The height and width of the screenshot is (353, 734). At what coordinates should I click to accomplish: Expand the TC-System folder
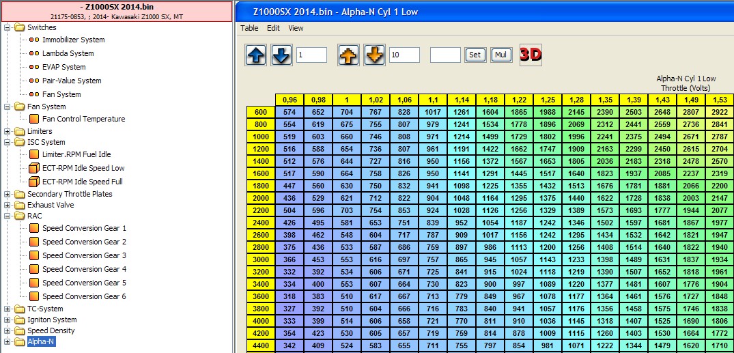click(8, 309)
